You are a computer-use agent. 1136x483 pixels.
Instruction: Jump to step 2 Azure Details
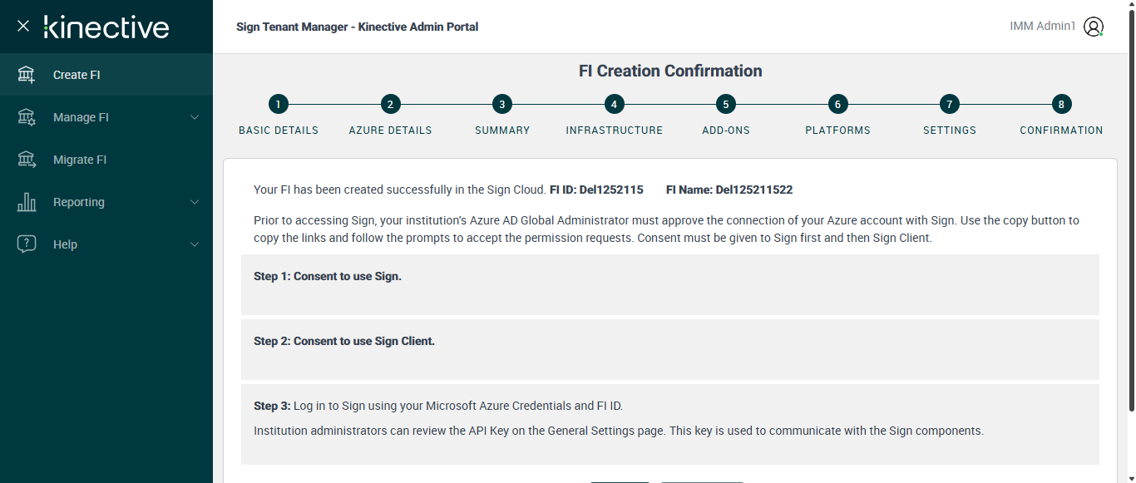[390, 104]
